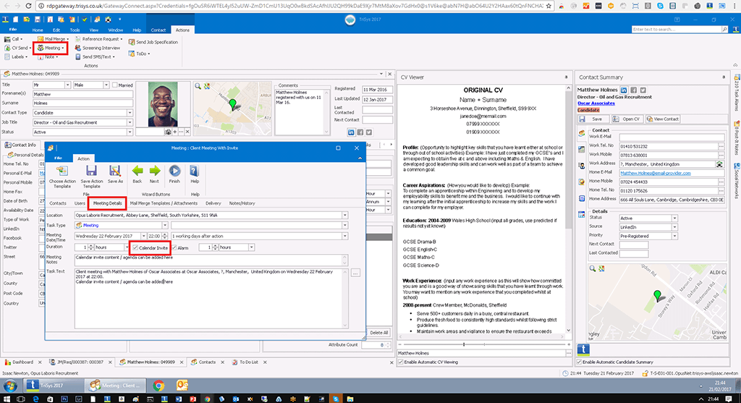
Task: Click Facebook icon in Contact Summary header
Action: 633,90
